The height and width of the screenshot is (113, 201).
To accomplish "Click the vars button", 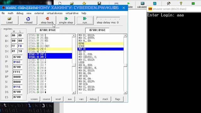I will pyautogui.click(x=81, y=99).
